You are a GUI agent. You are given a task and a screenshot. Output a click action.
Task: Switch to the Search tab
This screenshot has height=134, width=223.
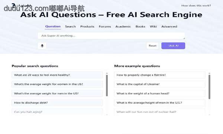tap(70, 26)
